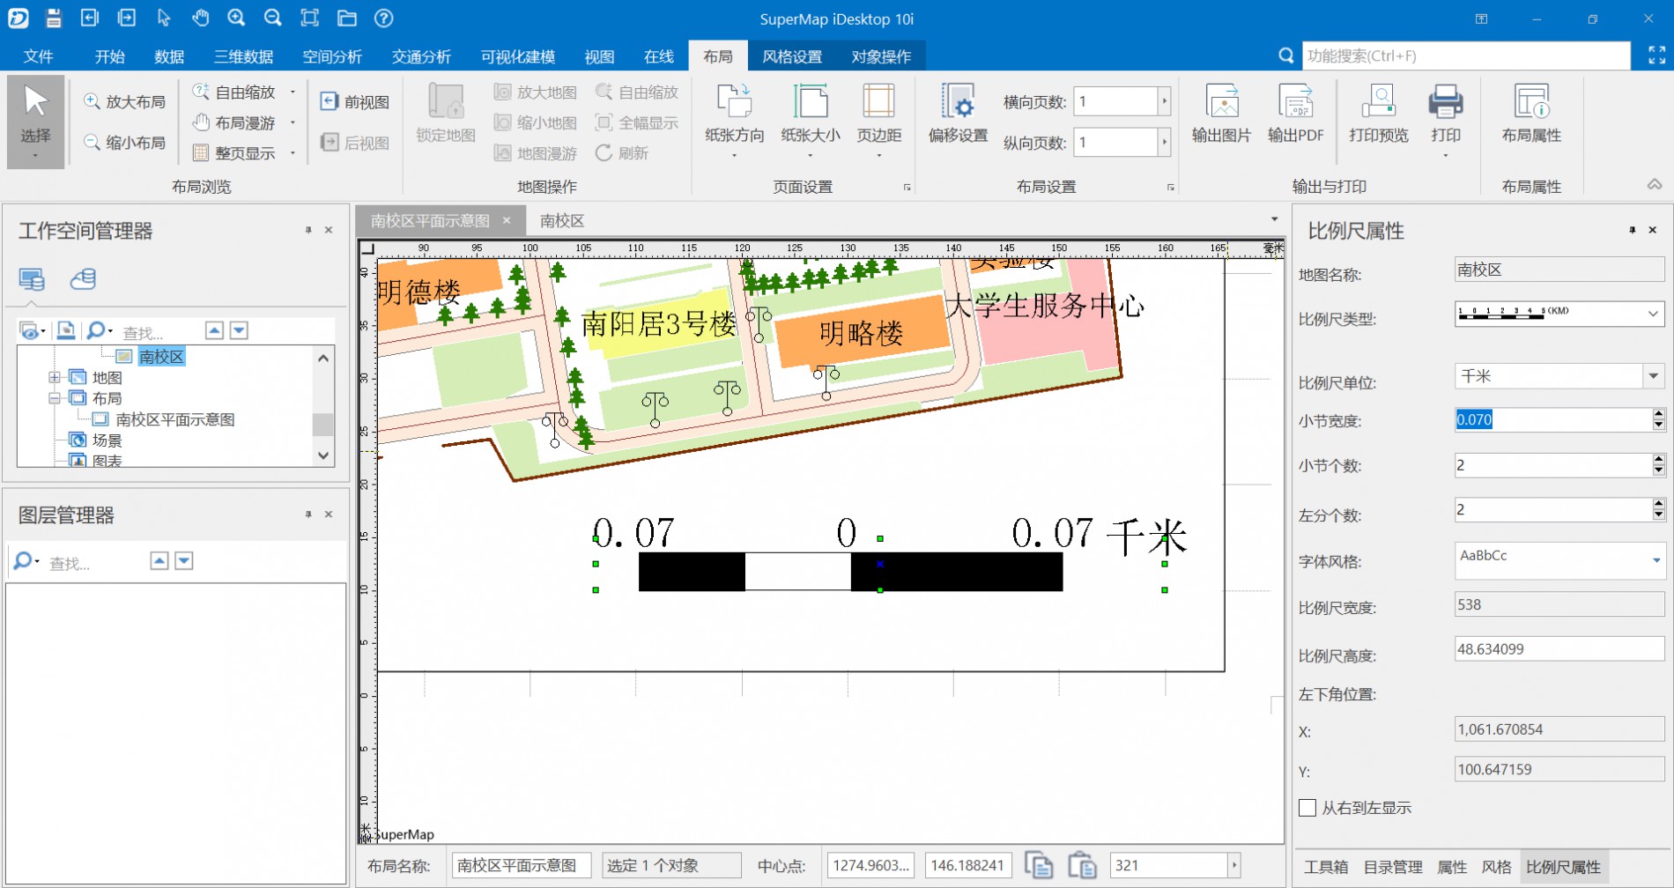Open the folder icon in title bar
Image resolution: width=1674 pixels, height=888 pixels.
click(x=347, y=18)
